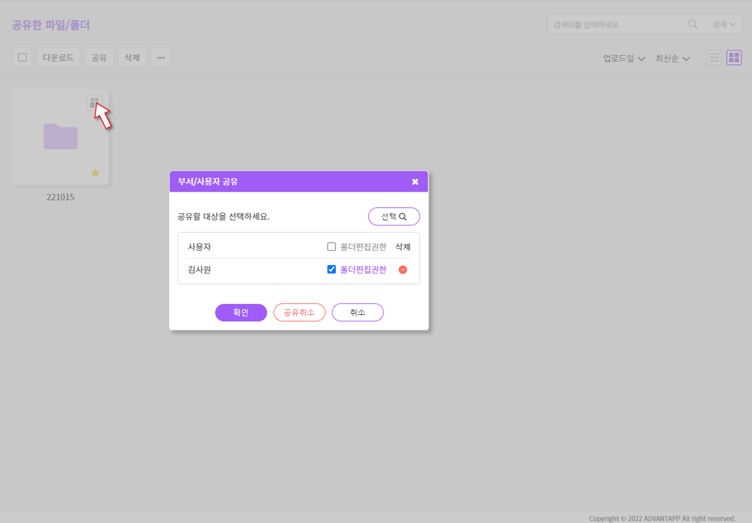This screenshot has height=523, width=752.
Task: Focus the 검색어를 입력하세요 search field
Action: click(618, 24)
